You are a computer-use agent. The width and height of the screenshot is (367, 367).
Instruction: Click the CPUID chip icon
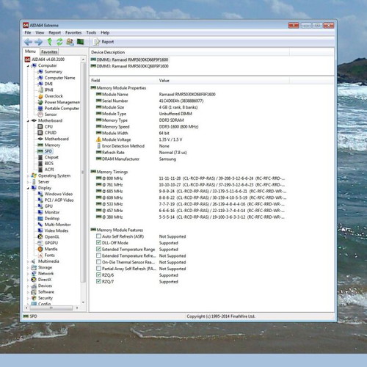tap(40, 133)
